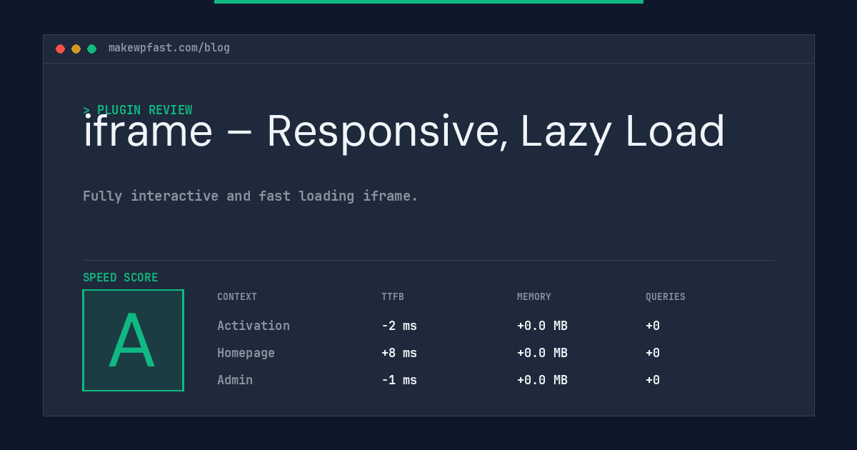Select the Homepage row label

246,353
